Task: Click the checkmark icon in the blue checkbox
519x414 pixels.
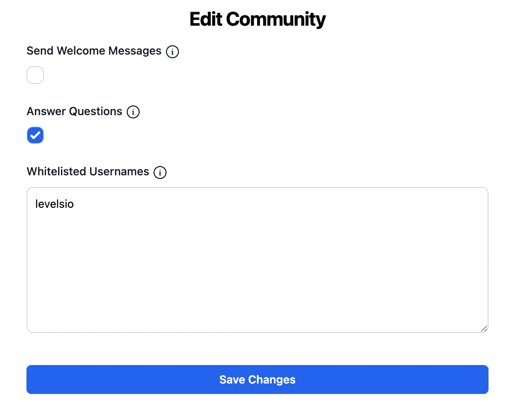Action: coord(35,135)
